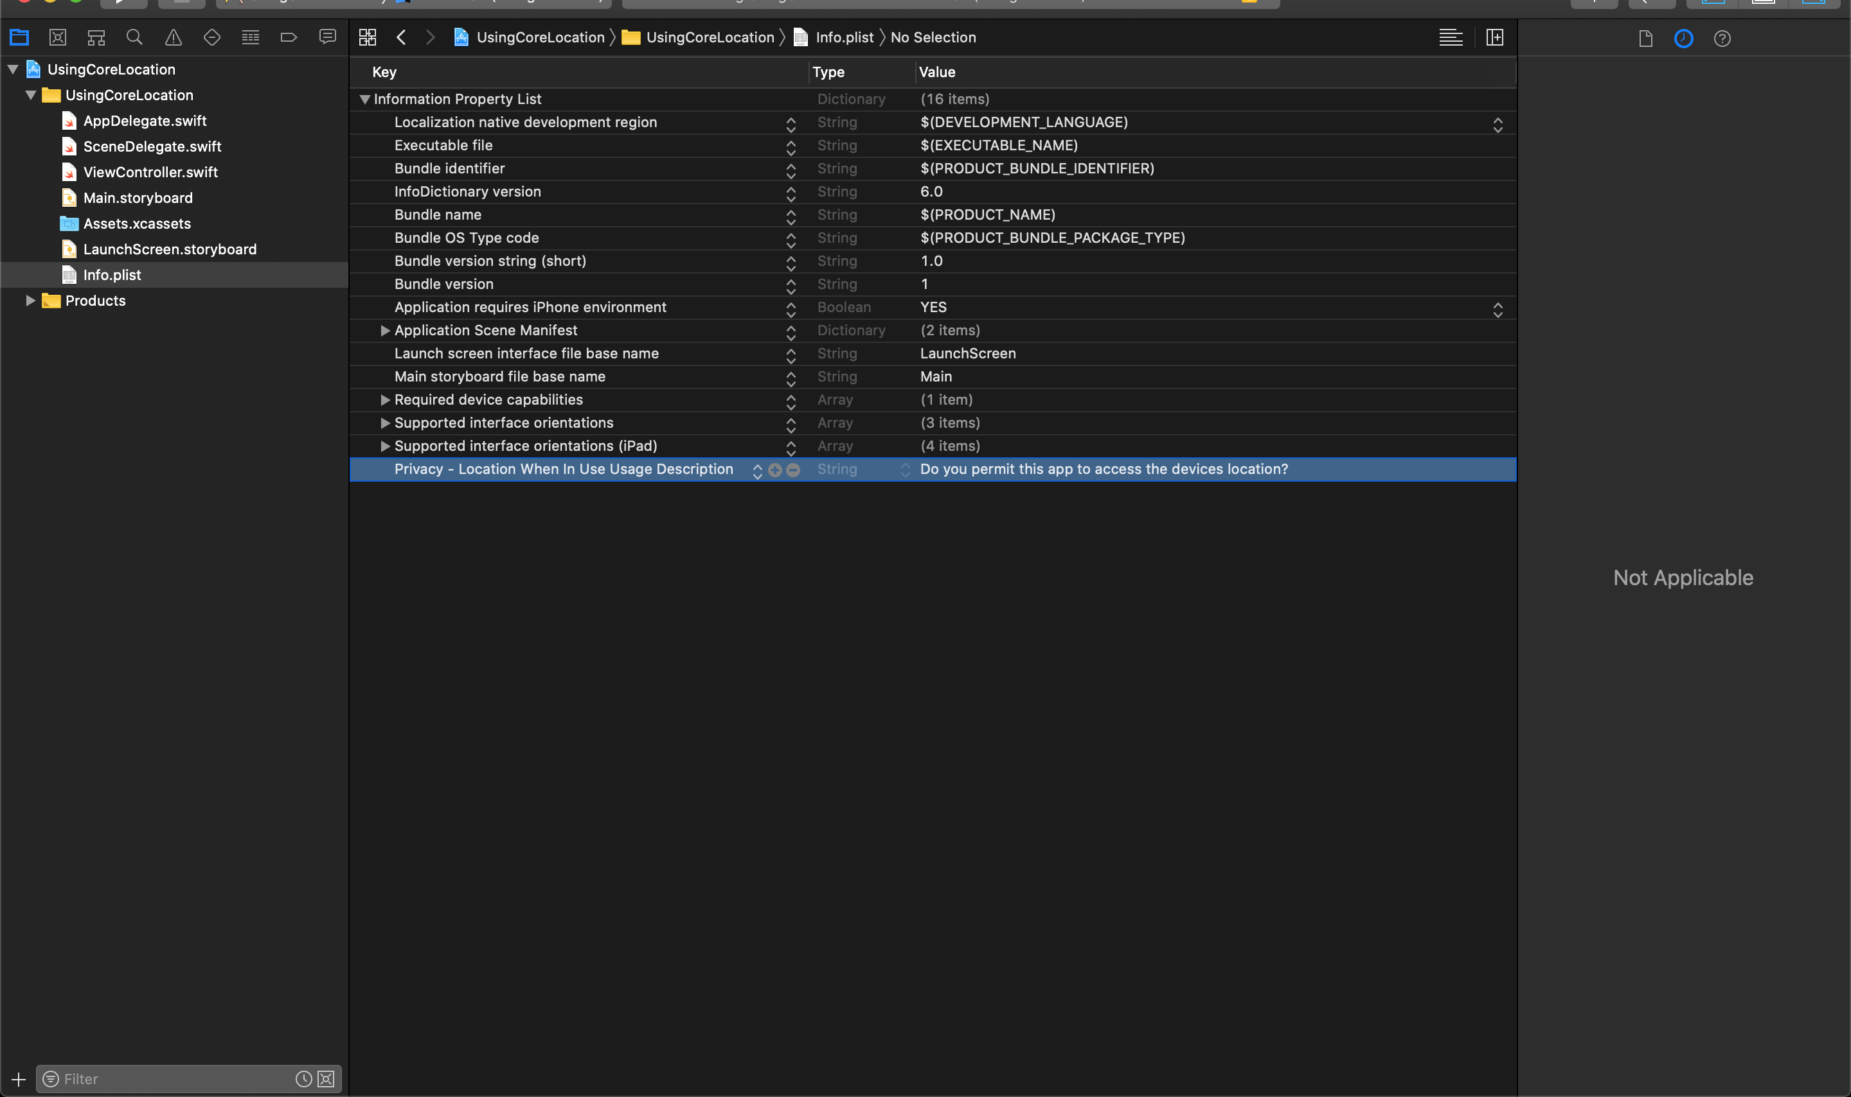Show the File inspector

(1645, 39)
